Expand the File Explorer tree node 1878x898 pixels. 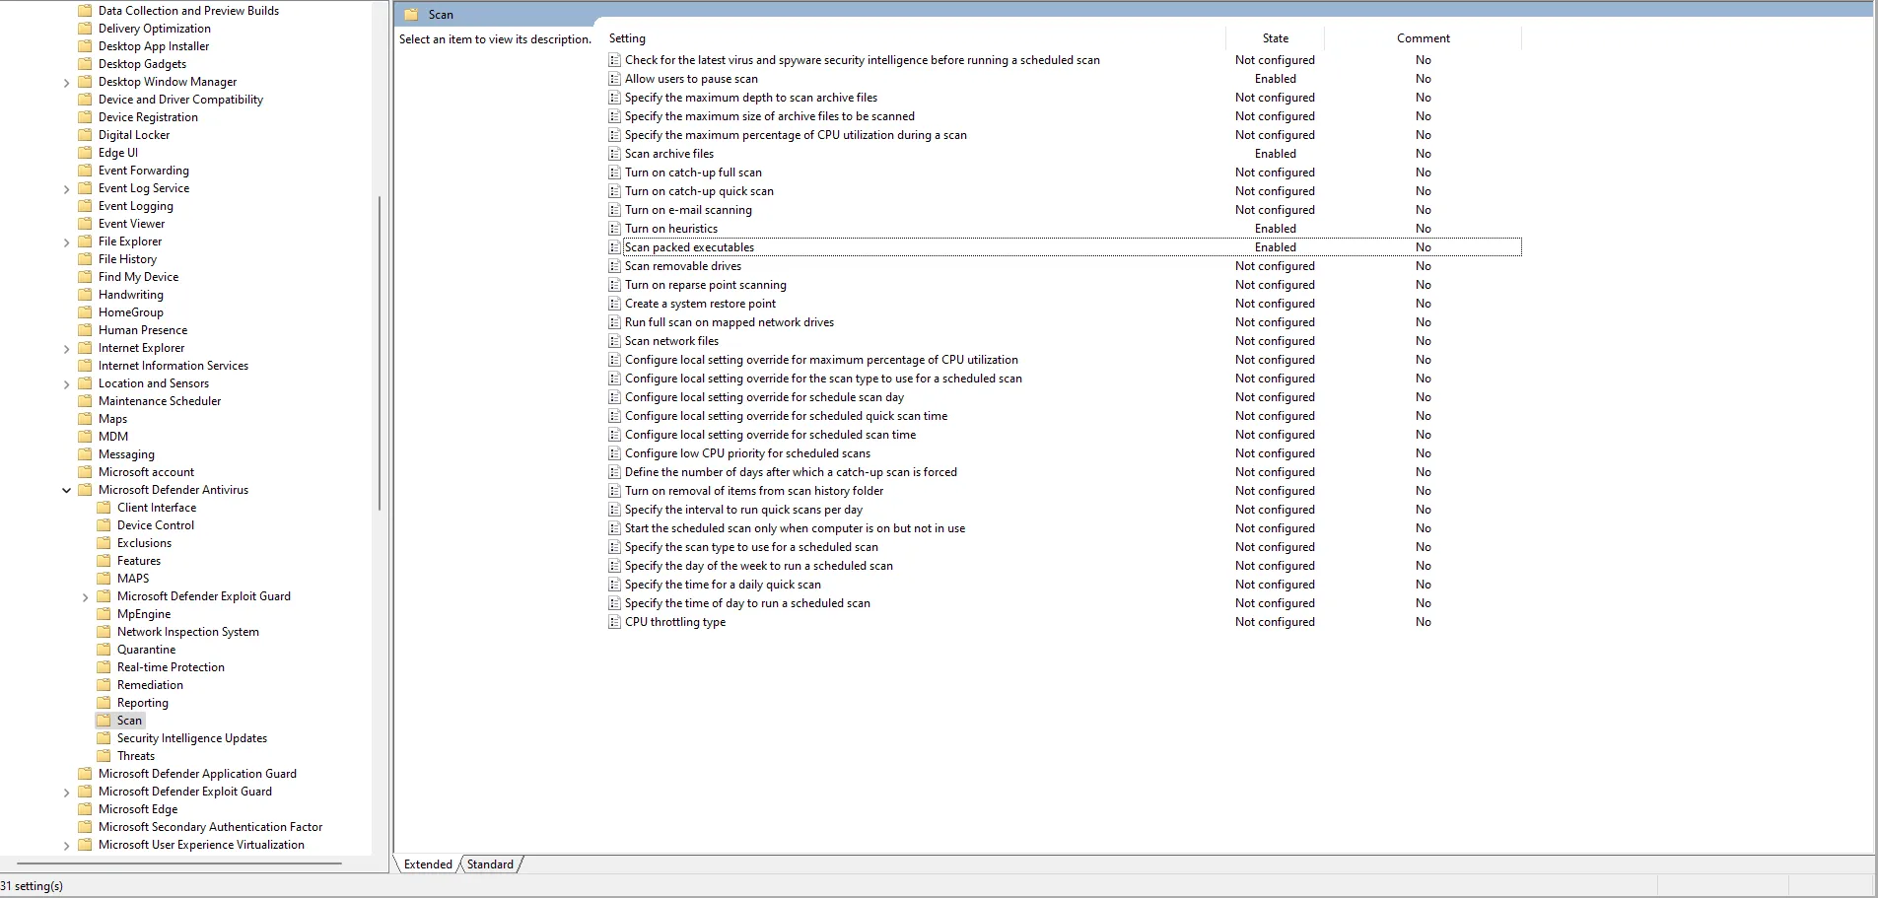point(66,242)
